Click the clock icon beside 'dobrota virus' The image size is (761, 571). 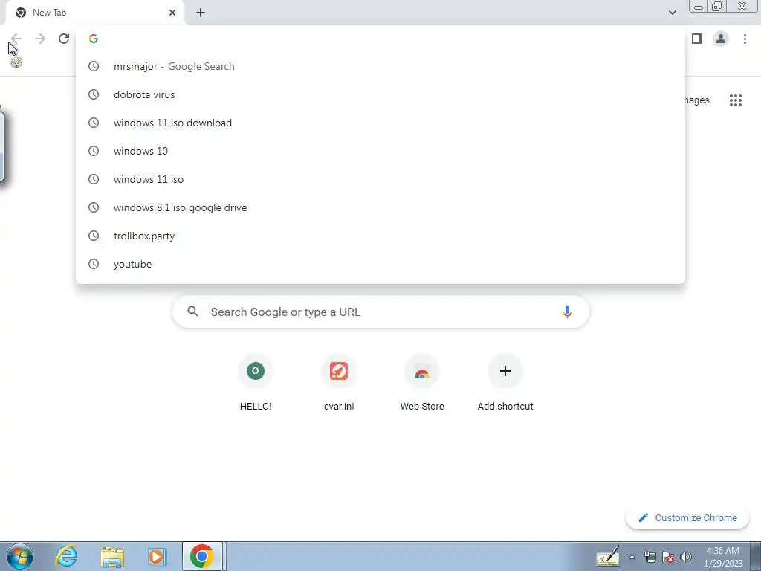(x=94, y=94)
